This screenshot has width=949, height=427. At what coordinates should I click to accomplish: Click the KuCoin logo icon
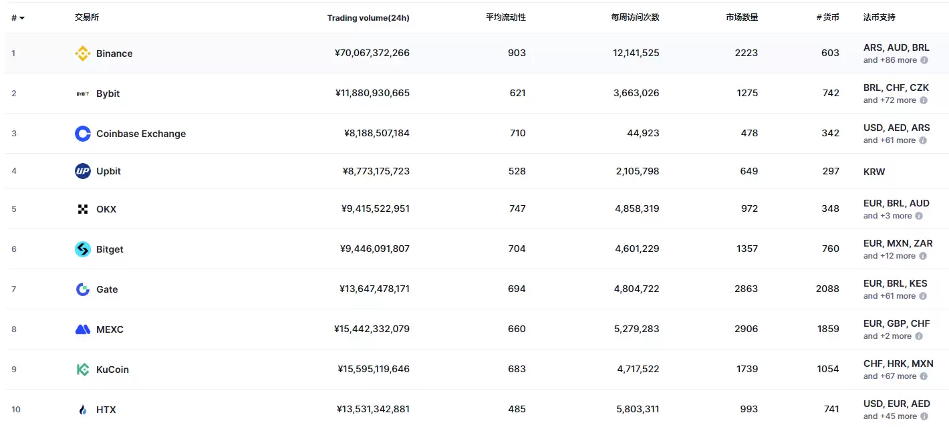pyautogui.click(x=82, y=370)
